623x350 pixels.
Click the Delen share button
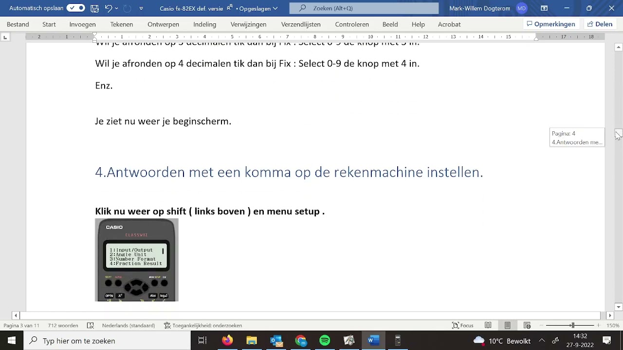[600, 24]
